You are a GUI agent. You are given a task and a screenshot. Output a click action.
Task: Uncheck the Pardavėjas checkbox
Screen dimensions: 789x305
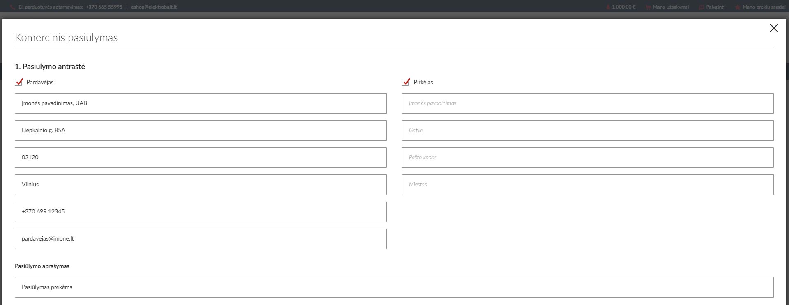tap(19, 82)
